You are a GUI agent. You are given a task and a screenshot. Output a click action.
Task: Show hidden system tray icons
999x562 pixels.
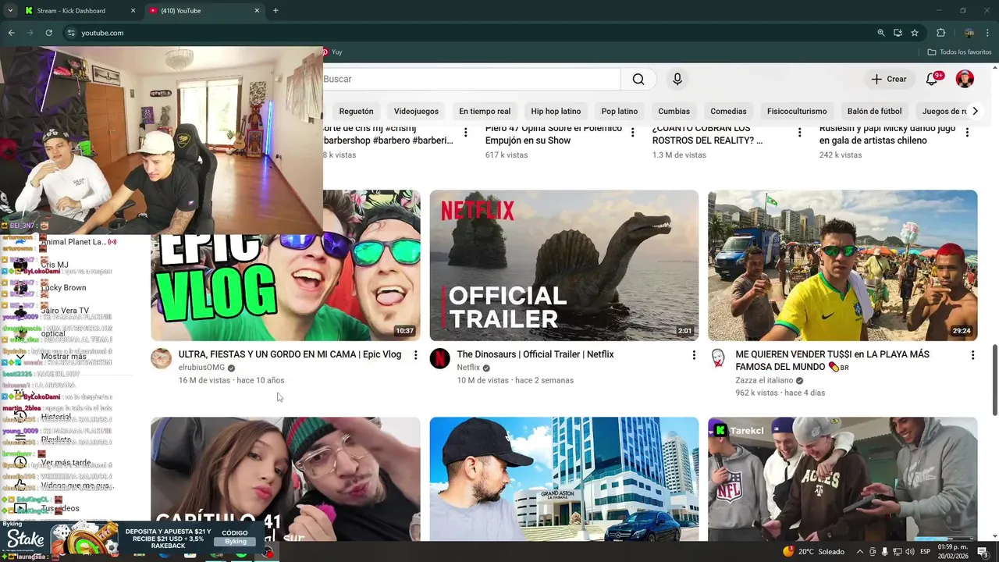(x=859, y=551)
